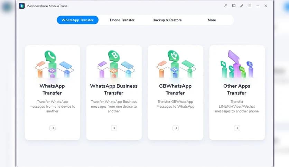Click the Other Apps Transfer card illustration

237,63
